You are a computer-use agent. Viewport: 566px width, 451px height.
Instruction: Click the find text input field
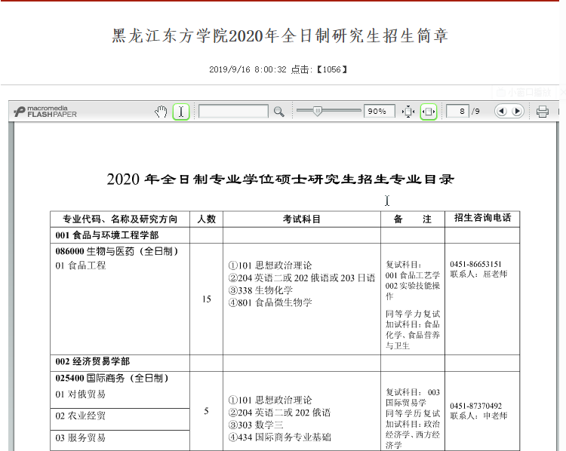pos(233,112)
